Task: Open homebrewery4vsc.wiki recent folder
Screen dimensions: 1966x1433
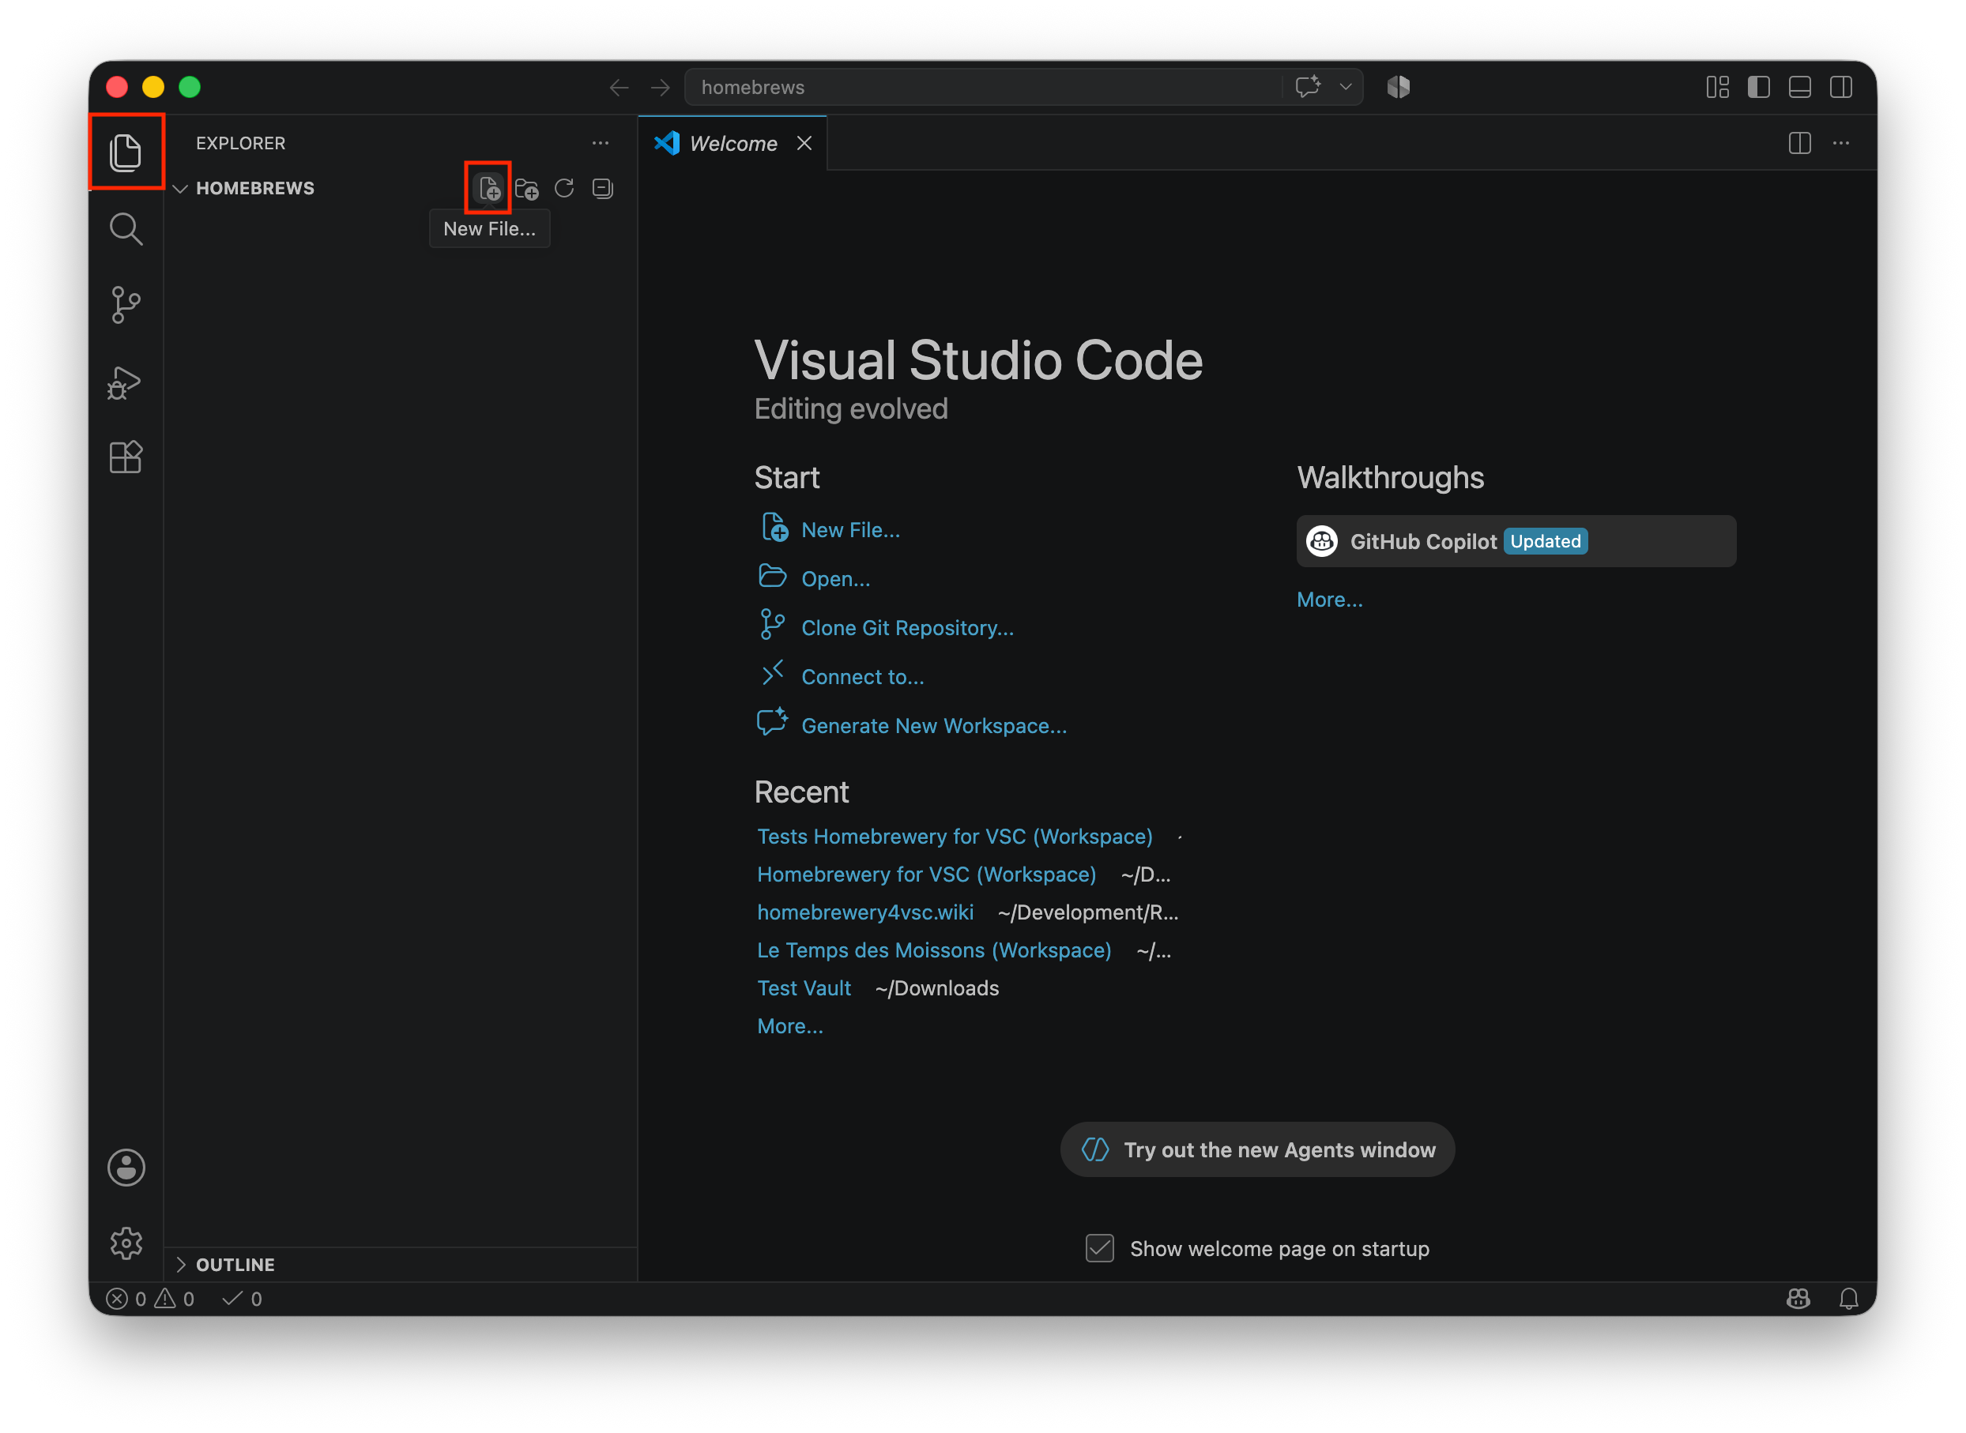Action: (x=865, y=912)
